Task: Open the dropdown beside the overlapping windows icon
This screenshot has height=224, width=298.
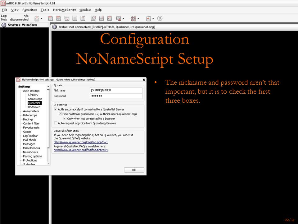Action: (123, 18)
